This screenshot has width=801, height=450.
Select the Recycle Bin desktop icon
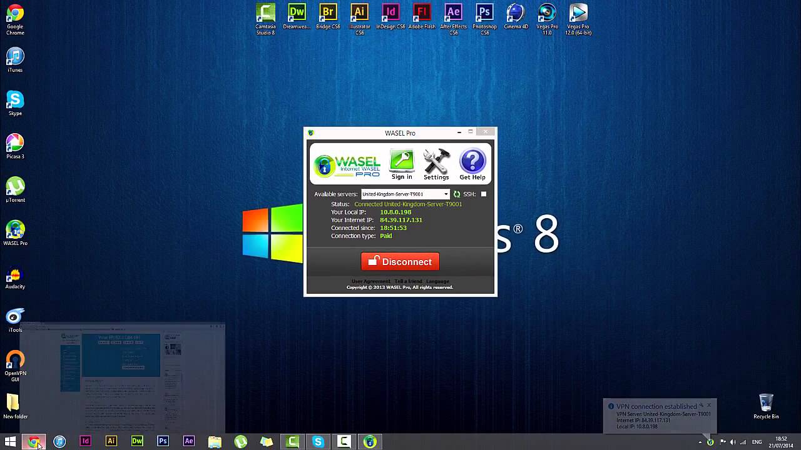766,406
